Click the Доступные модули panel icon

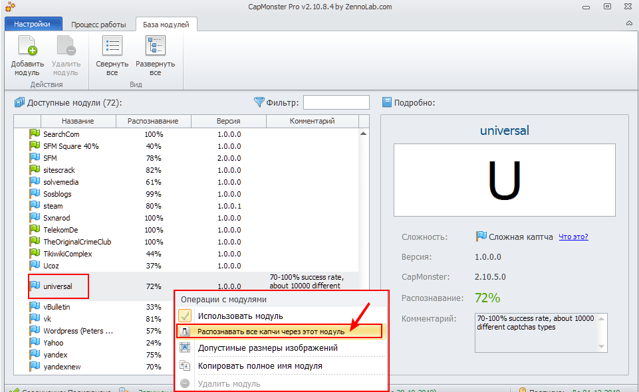19,102
